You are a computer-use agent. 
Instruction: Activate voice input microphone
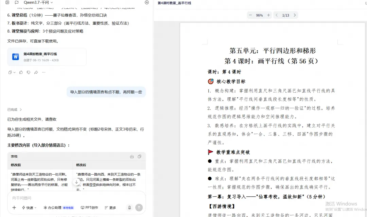click(129, 208)
